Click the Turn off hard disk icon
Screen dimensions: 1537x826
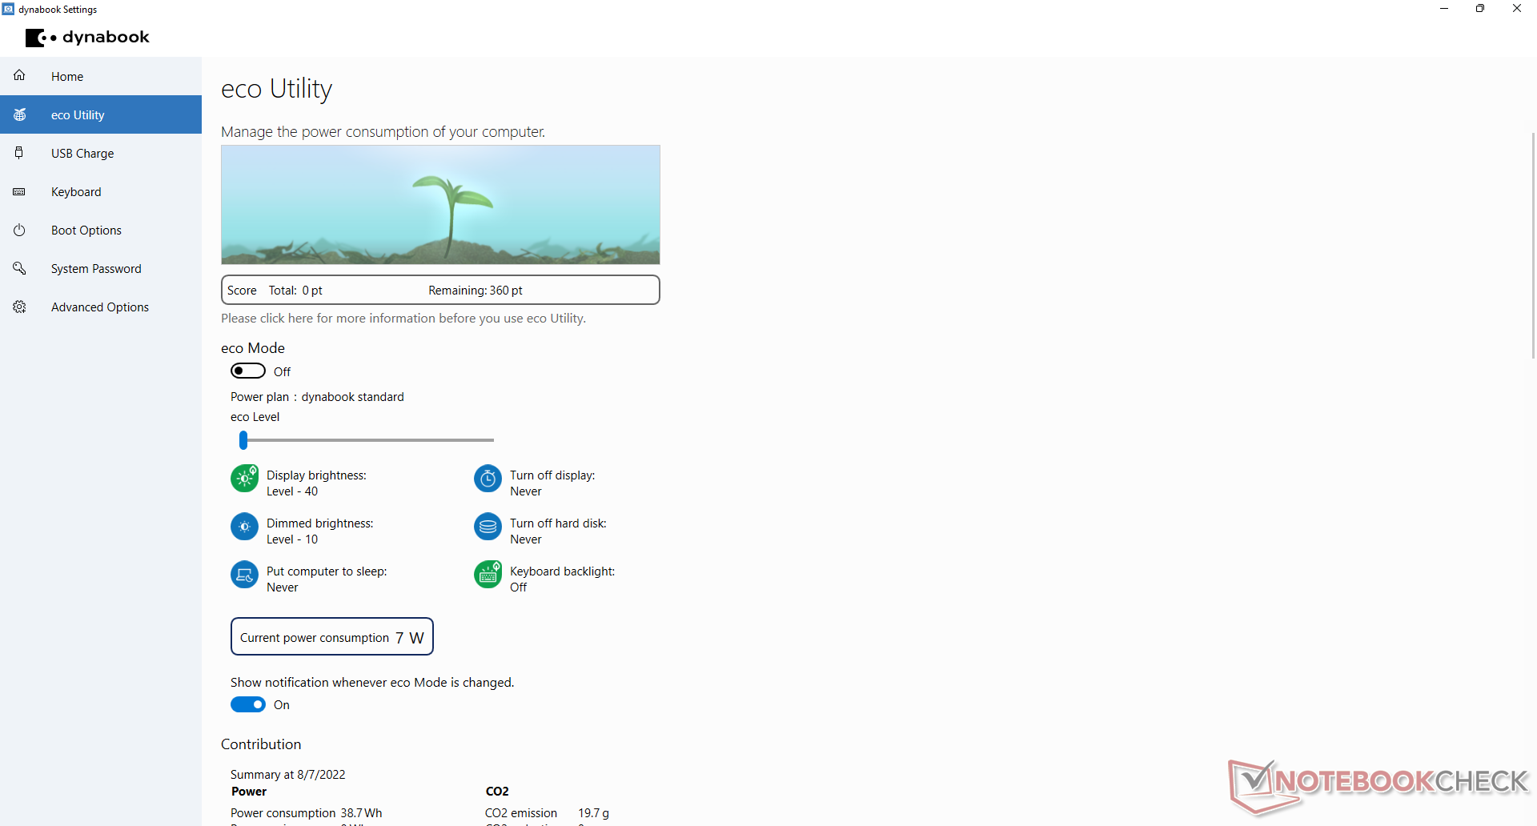(488, 527)
